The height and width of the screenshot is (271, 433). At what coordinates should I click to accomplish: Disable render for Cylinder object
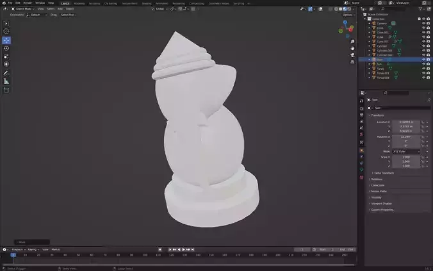pyautogui.click(x=428, y=46)
